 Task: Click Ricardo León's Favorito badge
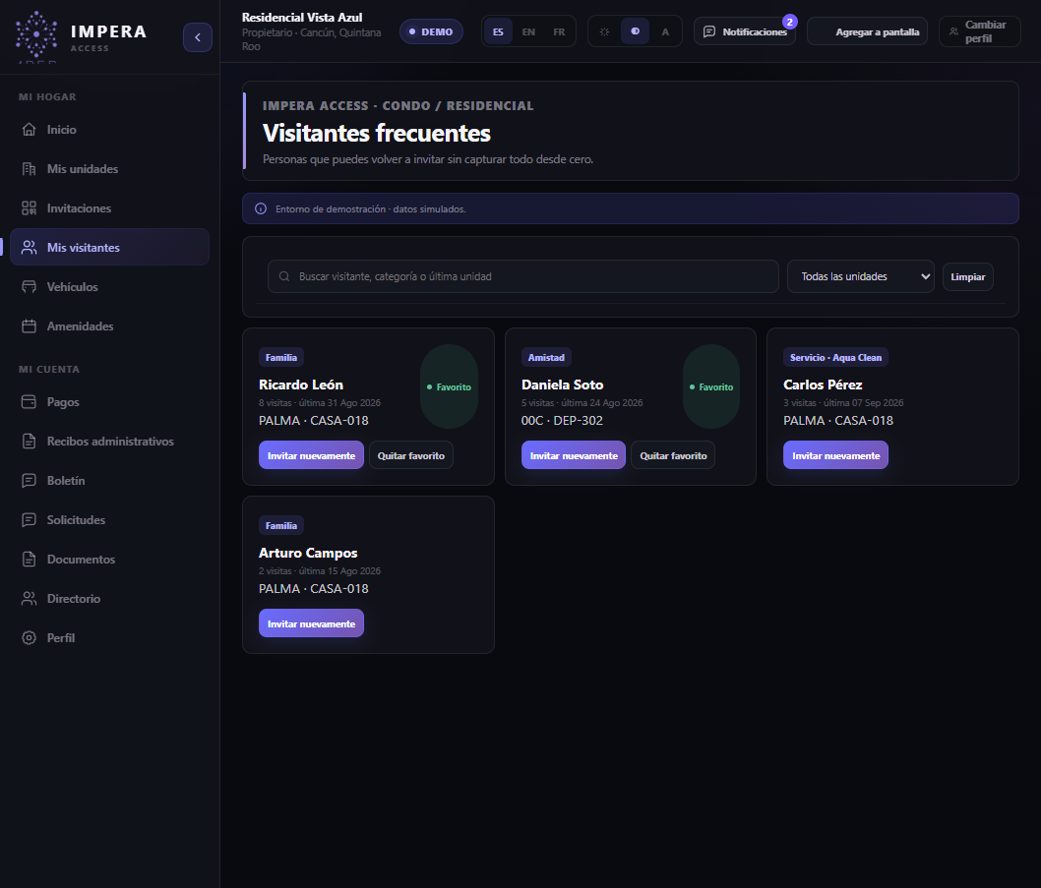449,386
